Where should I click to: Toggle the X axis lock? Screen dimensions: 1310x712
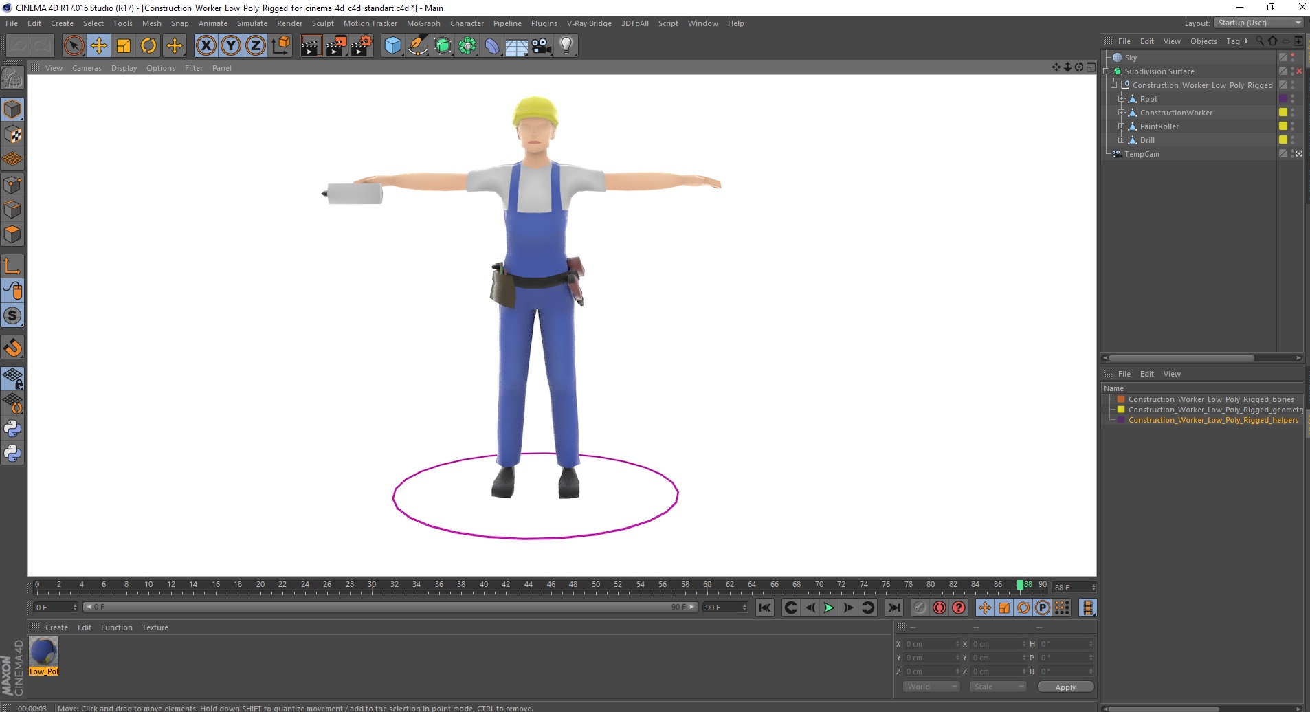click(206, 46)
